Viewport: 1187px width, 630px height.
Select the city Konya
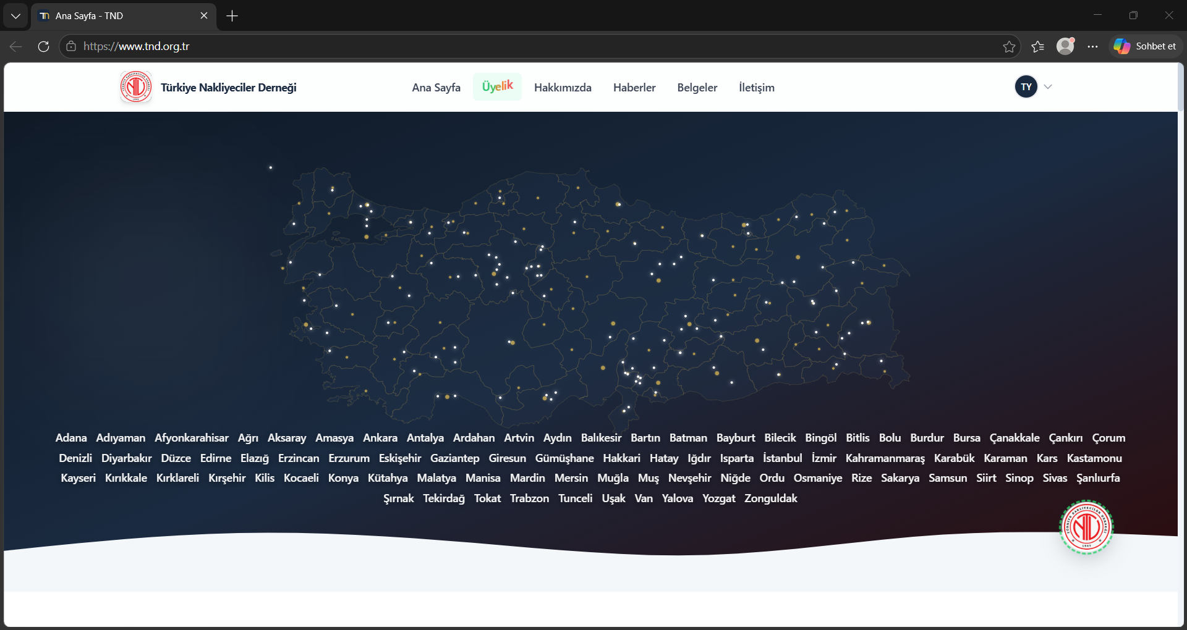coord(343,478)
